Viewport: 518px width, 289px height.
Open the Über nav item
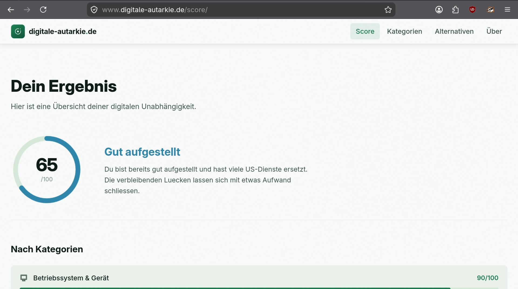click(494, 31)
